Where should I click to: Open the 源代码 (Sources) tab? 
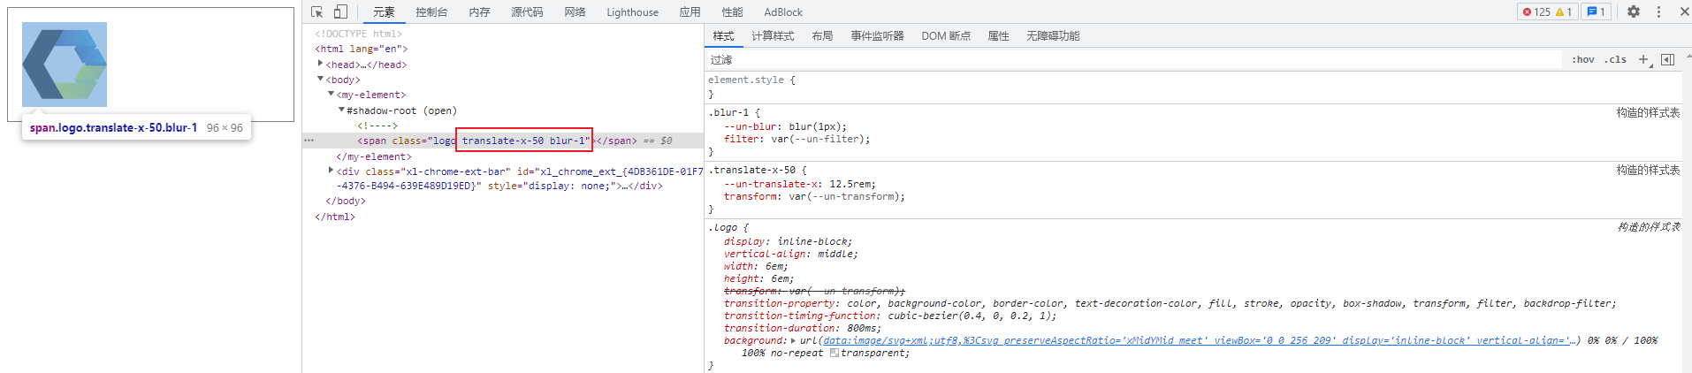(x=527, y=11)
